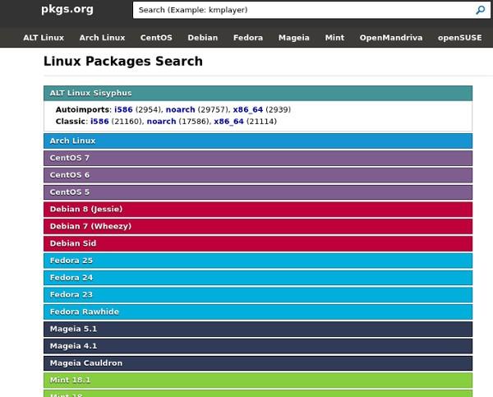Open Autoimports i586 repository link
Image resolution: width=493 pixels, height=397 pixels.
[x=123, y=110]
